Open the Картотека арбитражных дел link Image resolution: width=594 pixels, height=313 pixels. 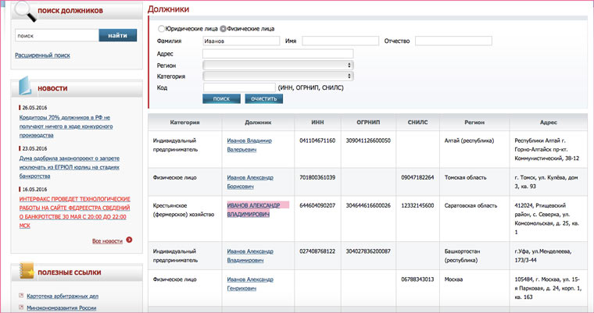[x=61, y=297]
